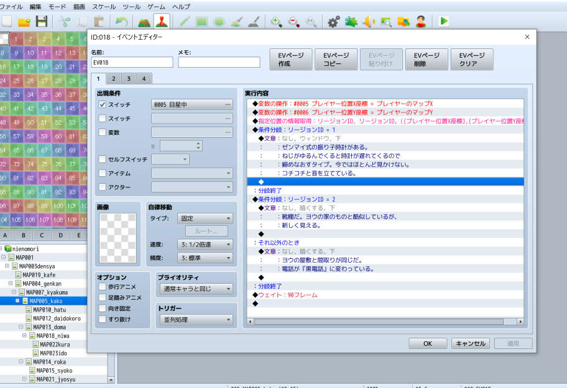Enable the セルフスイッチ condition checkbox
The width and height of the screenshot is (567, 388).
(x=103, y=159)
